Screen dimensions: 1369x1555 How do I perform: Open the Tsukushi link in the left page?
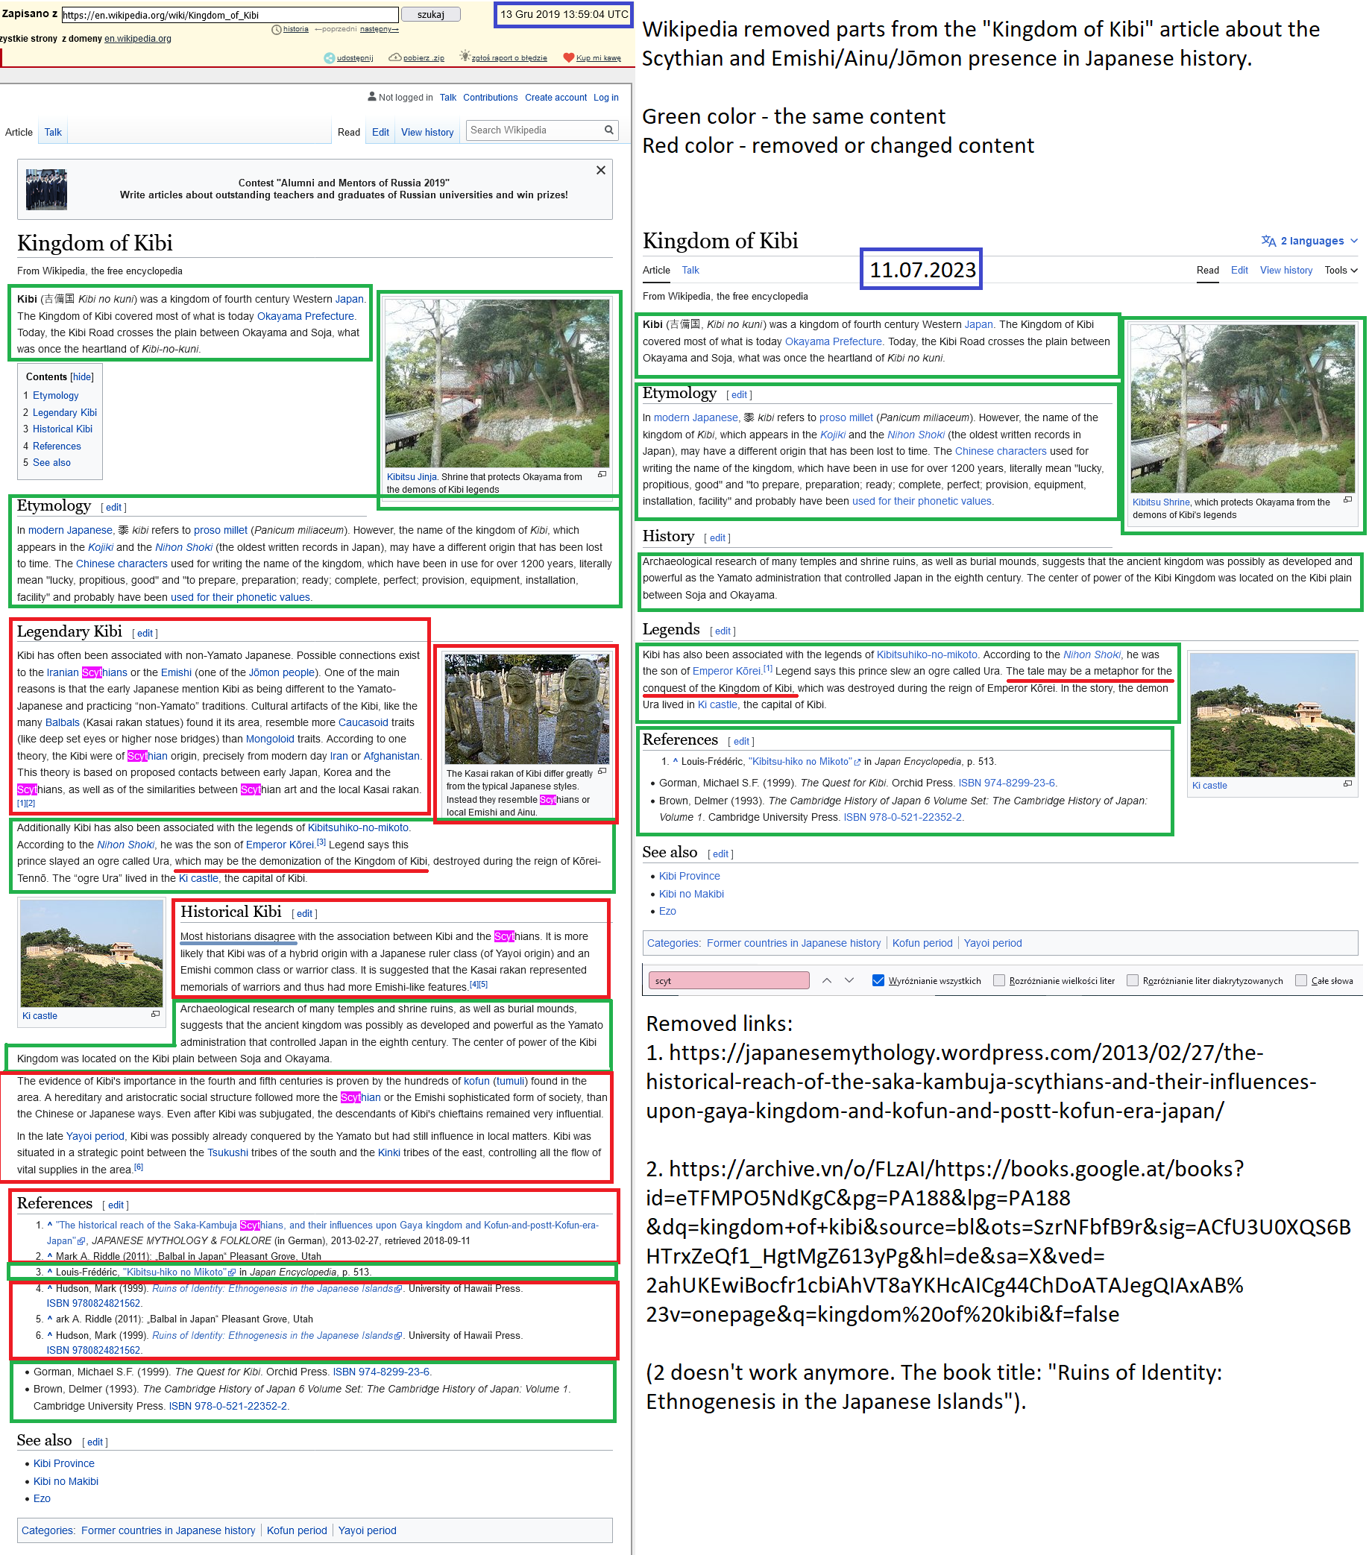tap(227, 1152)
